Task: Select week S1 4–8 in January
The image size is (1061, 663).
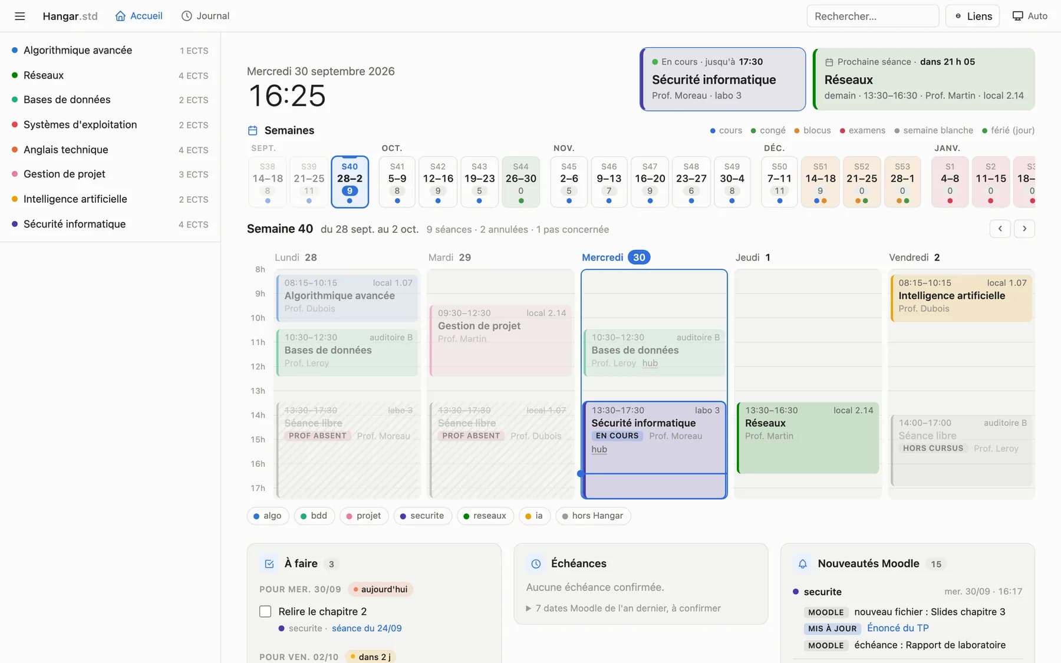Action: 950,182
